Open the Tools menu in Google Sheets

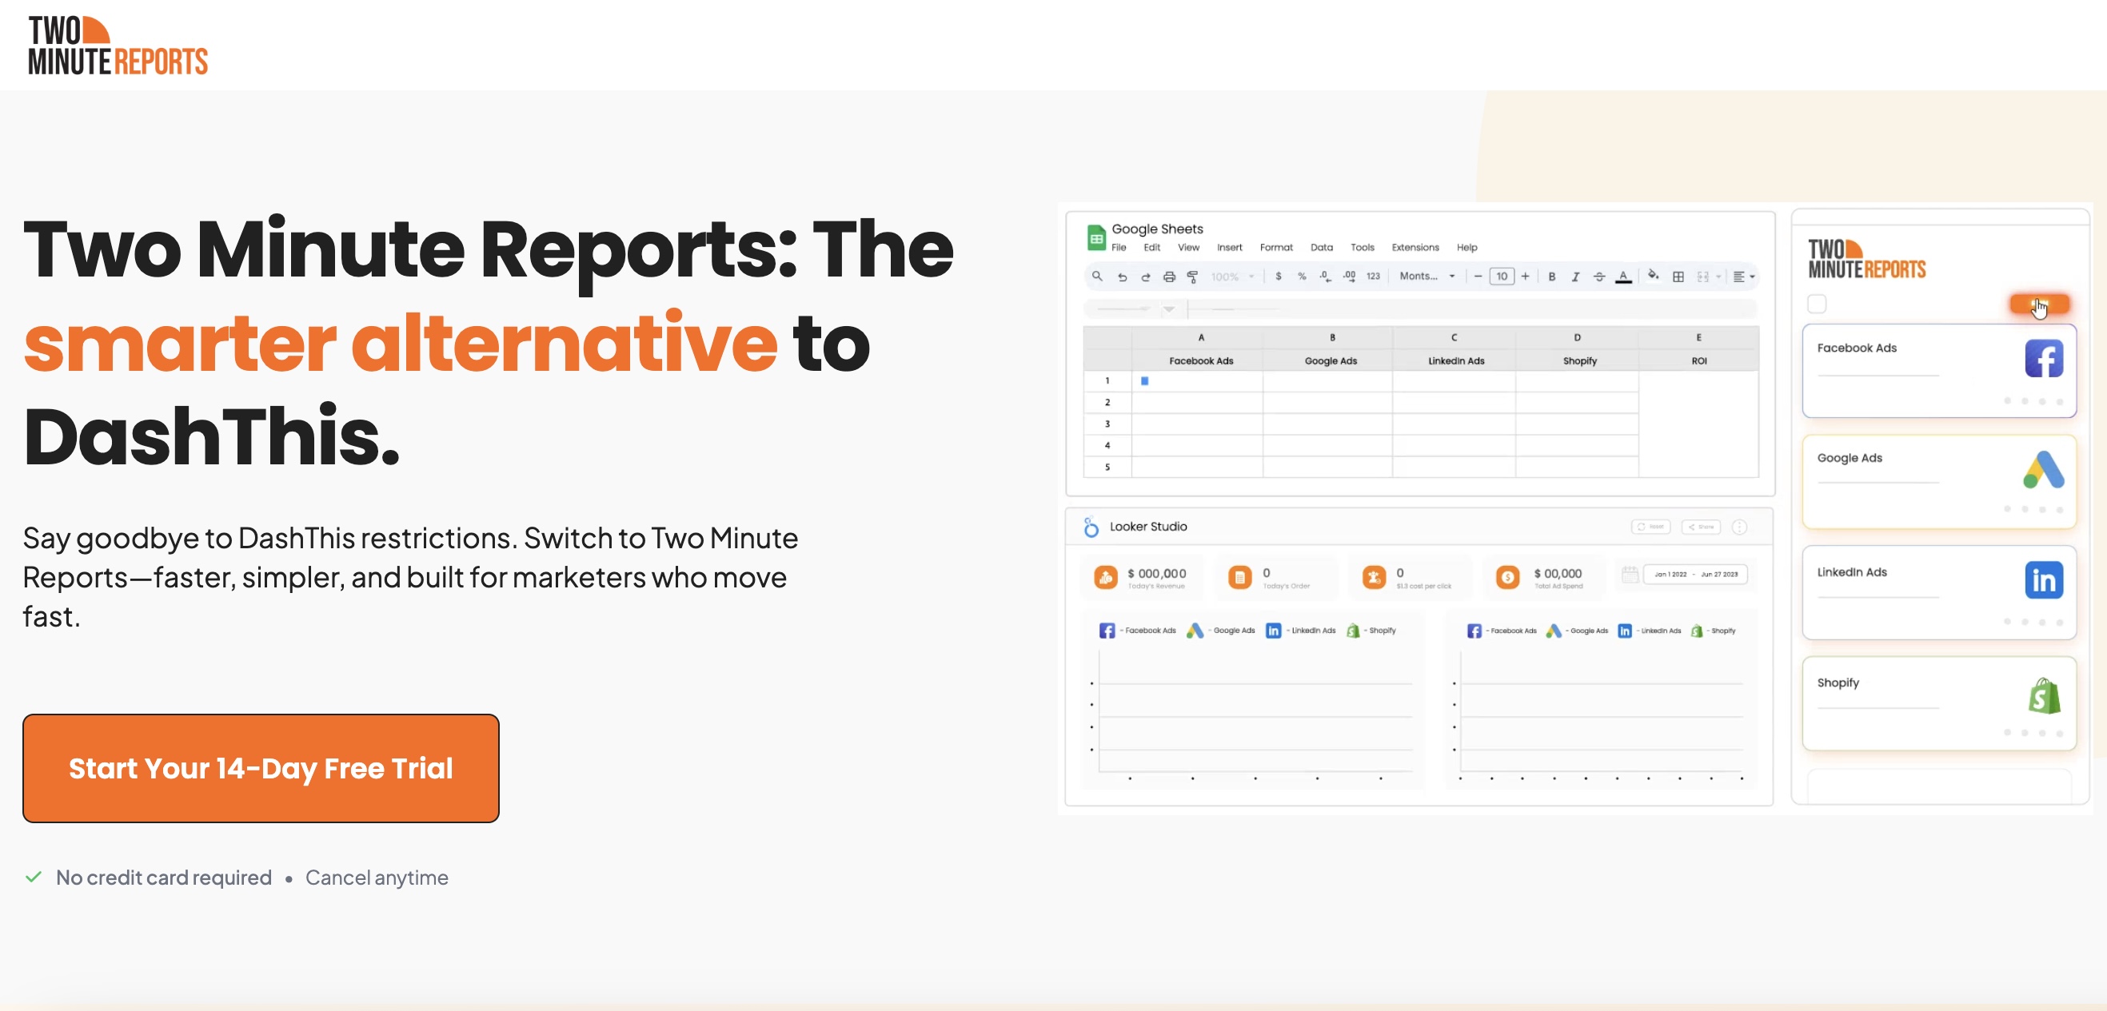coord(1363,248)
